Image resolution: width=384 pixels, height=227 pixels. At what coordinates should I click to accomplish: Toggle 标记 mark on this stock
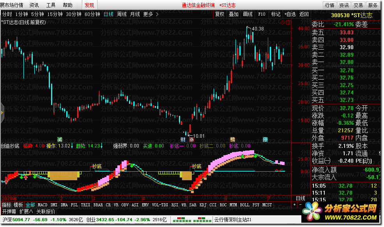click(x=276, y=14)
